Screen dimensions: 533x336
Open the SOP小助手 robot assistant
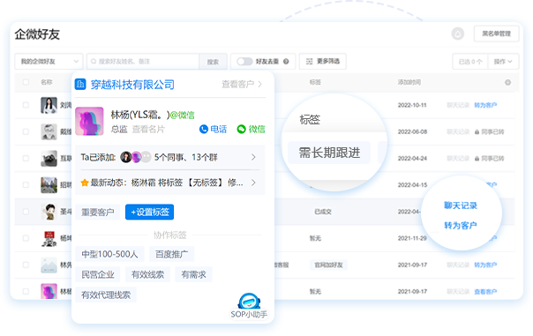(x=249, y=306)
